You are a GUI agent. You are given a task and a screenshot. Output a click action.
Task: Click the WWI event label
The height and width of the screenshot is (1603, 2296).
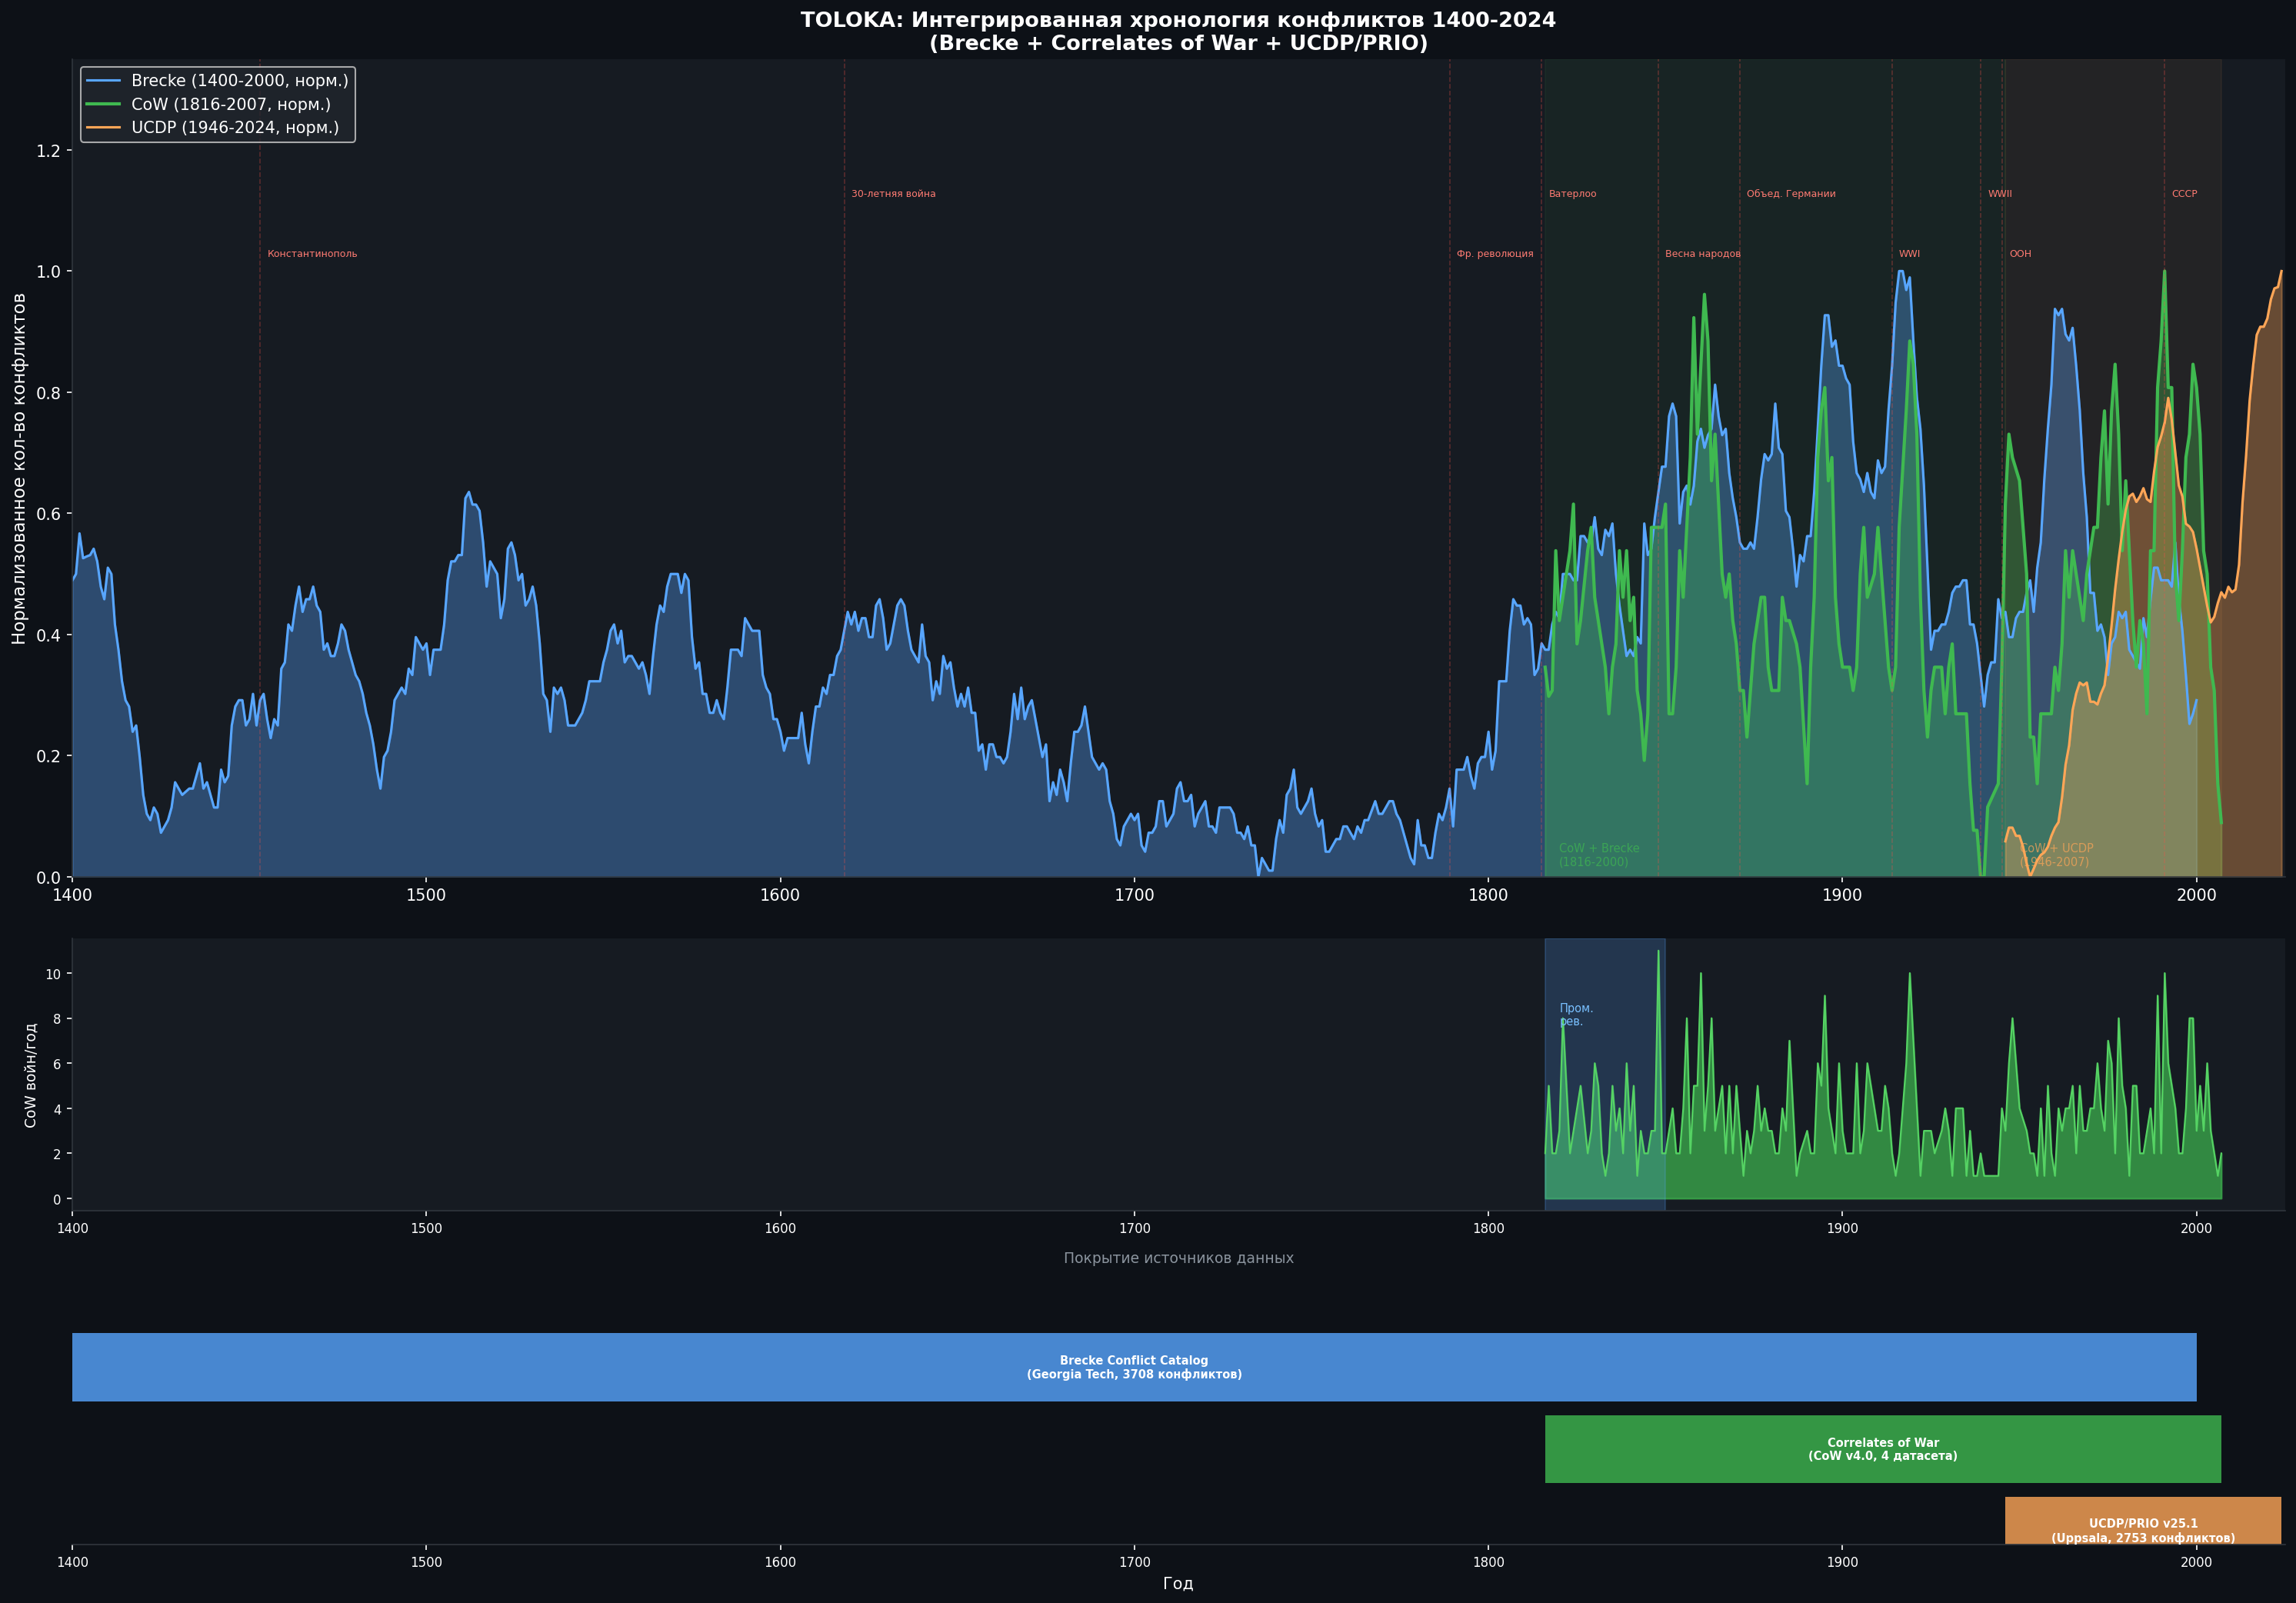pos(1909,254)
